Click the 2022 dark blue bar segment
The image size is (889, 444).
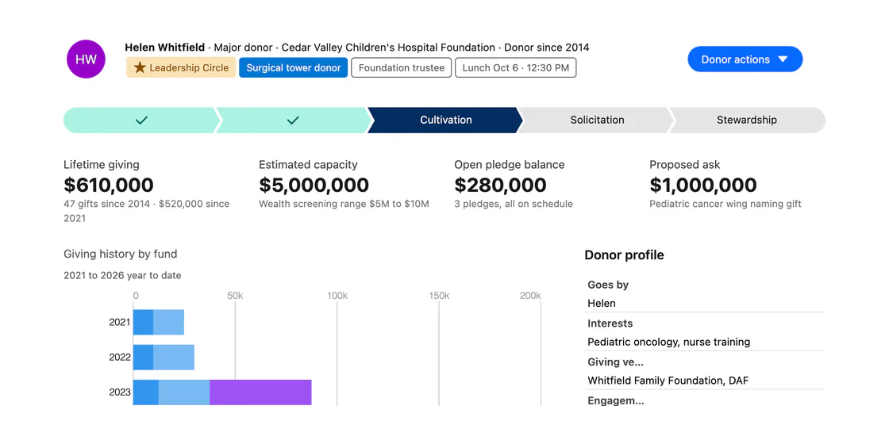coord(144,358)
